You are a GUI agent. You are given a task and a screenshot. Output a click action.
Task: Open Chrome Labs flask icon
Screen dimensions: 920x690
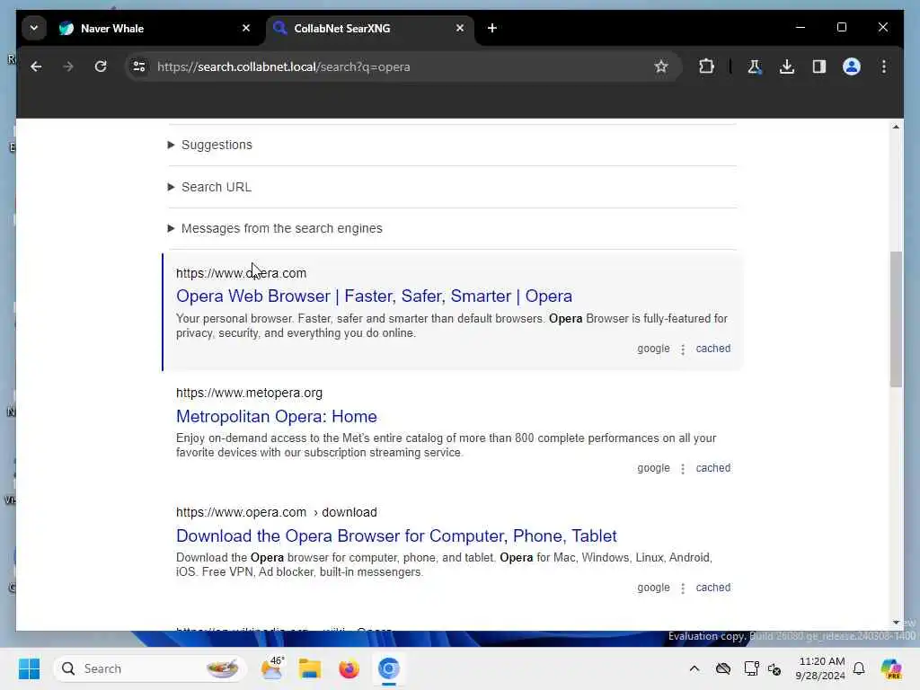pos(755,66)
